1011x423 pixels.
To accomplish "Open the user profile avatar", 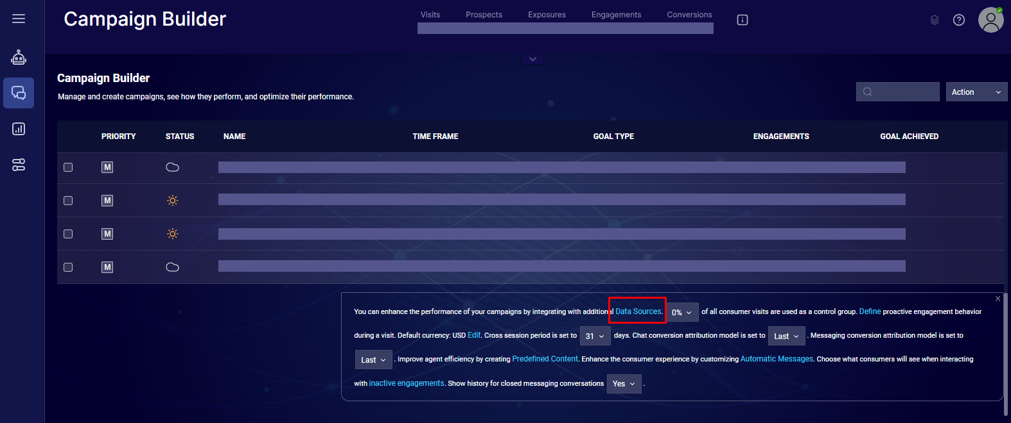I will click(x=990, y=20).
